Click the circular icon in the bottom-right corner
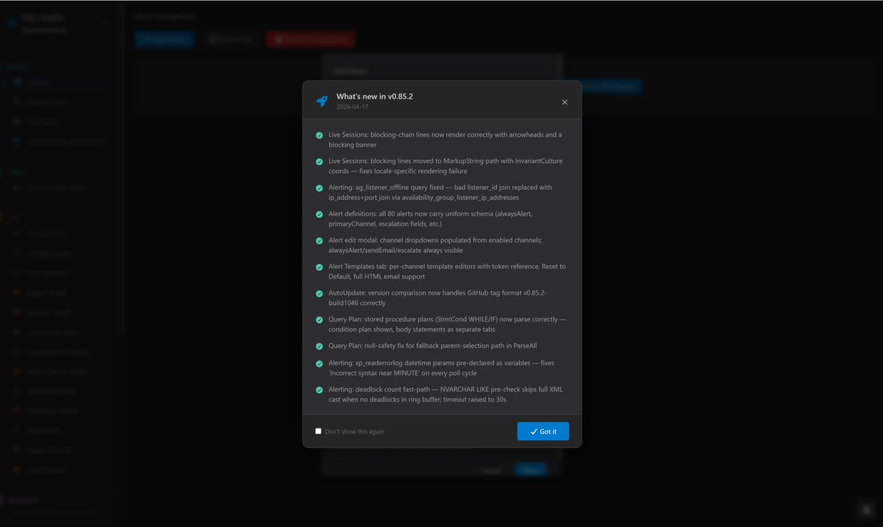The width and height of the screenshot is (883, 527). click(x=866, y=508)
